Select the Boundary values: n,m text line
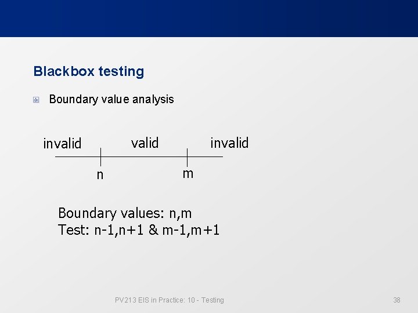Screen dimensions: 418x313 pos(125,213)
